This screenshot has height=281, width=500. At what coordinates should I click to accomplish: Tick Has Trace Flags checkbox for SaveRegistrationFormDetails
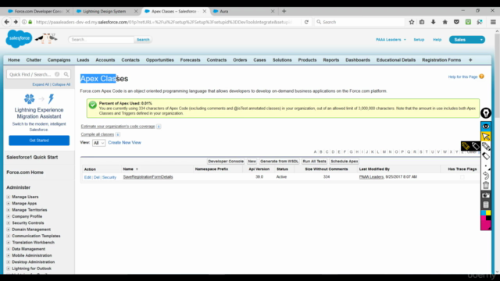[x=462, y=177]
